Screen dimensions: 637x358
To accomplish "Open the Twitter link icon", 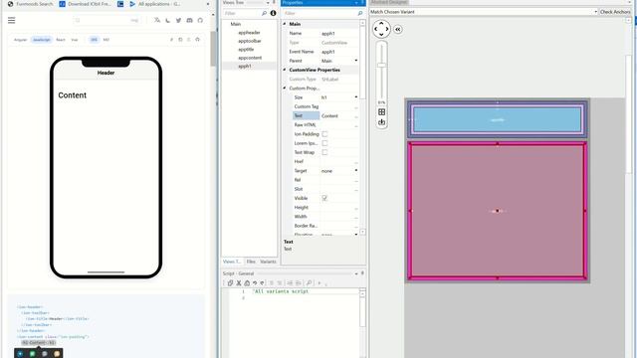I will 179,20.
